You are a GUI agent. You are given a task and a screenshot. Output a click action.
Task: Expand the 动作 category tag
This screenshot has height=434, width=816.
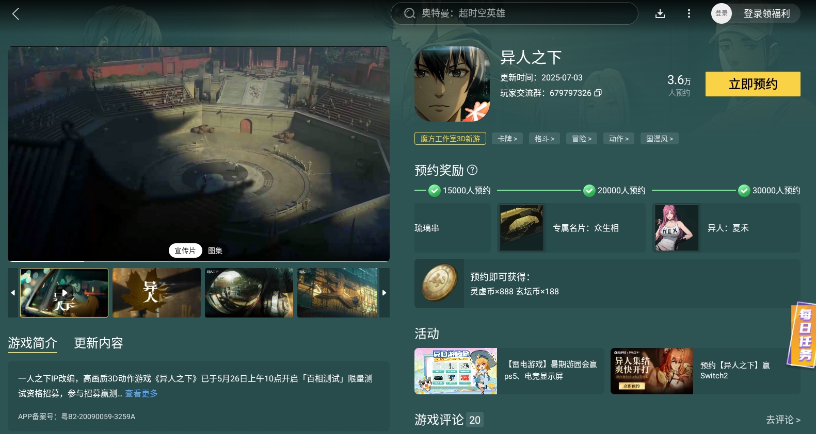pos(619,139)
